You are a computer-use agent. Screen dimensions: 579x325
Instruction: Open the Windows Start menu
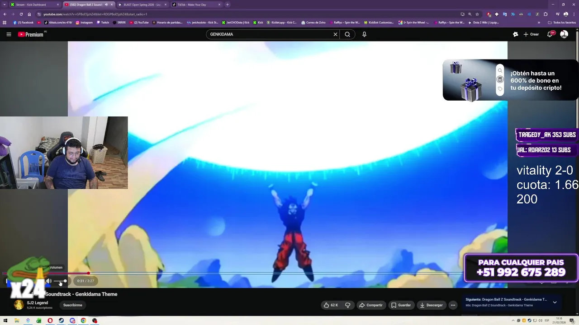pyautogui.click(x=6, y=321)
